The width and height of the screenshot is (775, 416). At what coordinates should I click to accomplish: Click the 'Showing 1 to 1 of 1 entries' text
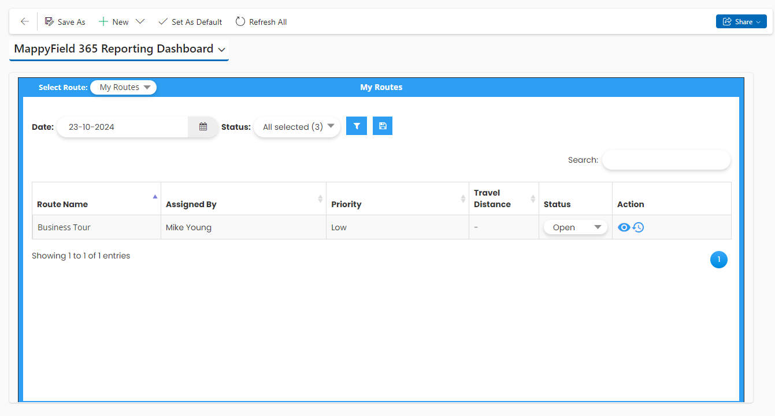pyautogui.click(x=81, y=256)
